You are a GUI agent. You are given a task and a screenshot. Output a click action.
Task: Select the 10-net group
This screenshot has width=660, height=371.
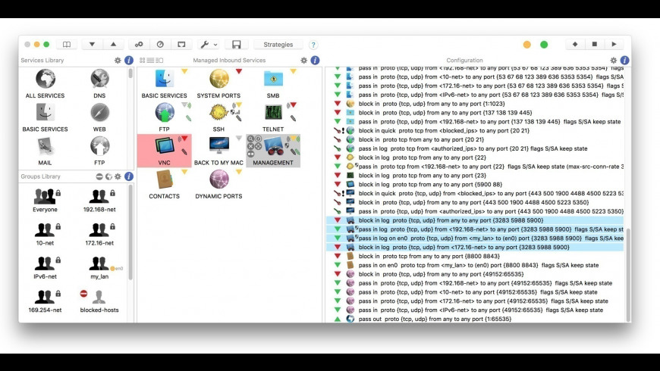pyautogui.click(x=45, y=234)
